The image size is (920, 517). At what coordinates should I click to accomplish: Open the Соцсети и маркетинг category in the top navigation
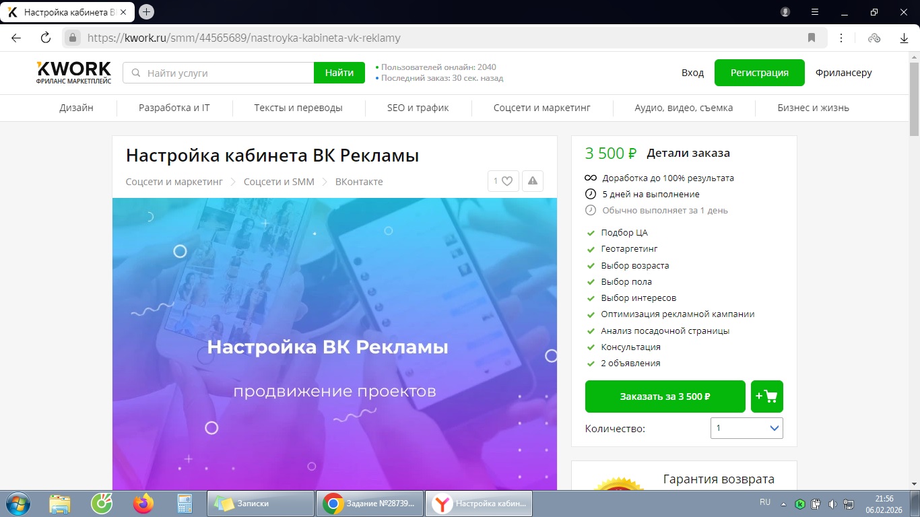click(542, 108)
